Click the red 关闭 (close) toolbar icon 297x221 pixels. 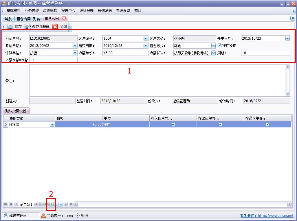coord(55,27)
